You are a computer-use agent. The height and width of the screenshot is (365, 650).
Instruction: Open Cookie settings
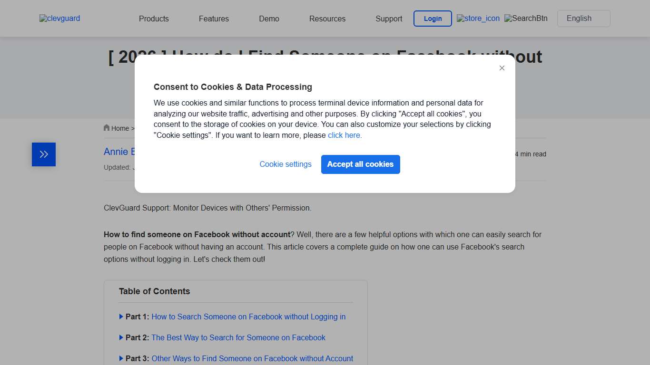tap(286, 164)
